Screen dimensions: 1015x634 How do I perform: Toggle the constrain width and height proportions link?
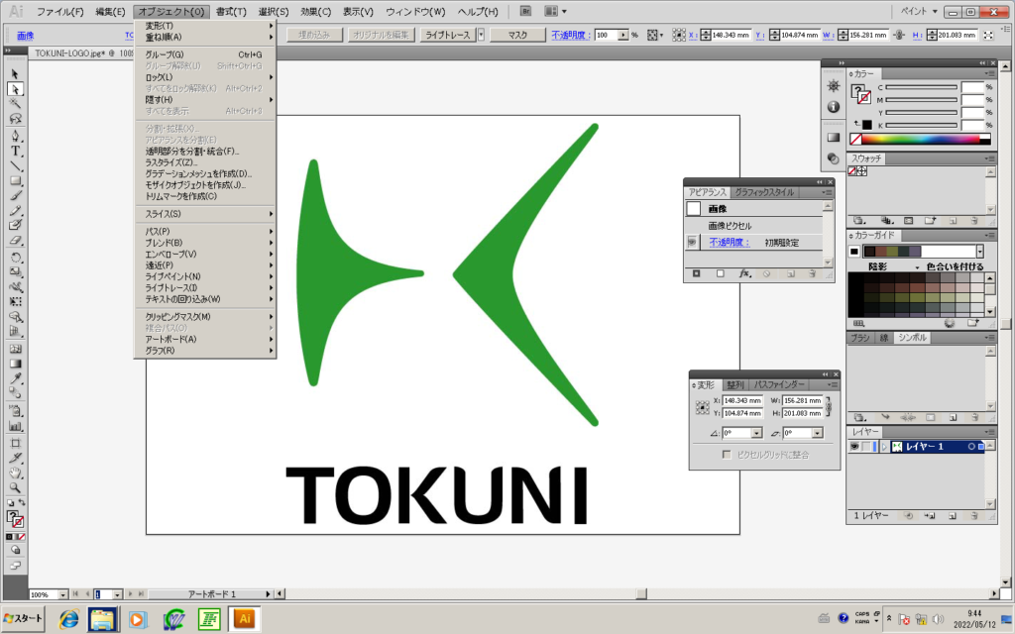point(828,407)
